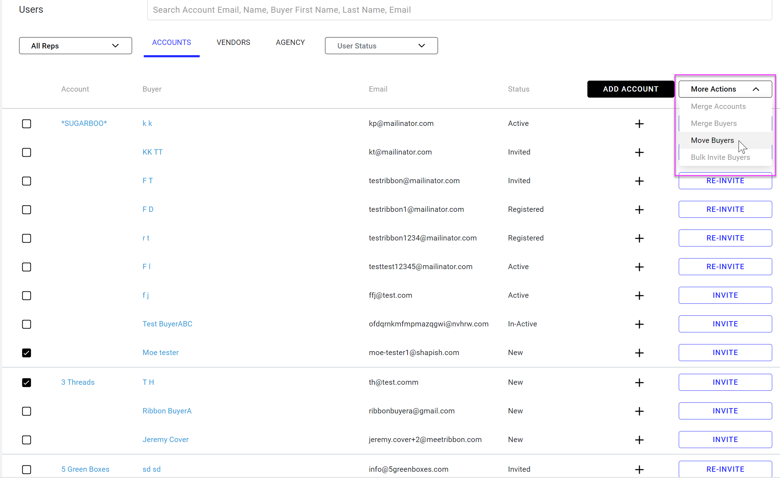The width and height of the screenshot is (780, 482).
Task: Click plus icon in Jeremy Cover row
Action: coord(639,440)
